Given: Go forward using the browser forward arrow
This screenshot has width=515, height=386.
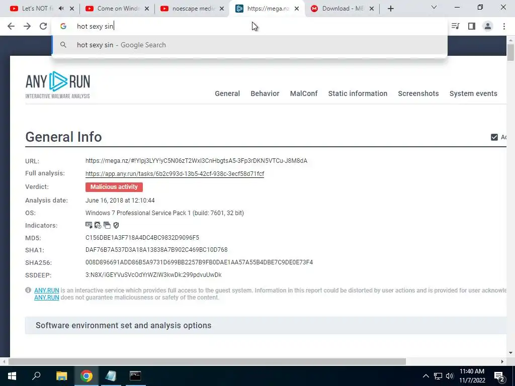Looking at the screenshot, I should click(x=27, y=26).
